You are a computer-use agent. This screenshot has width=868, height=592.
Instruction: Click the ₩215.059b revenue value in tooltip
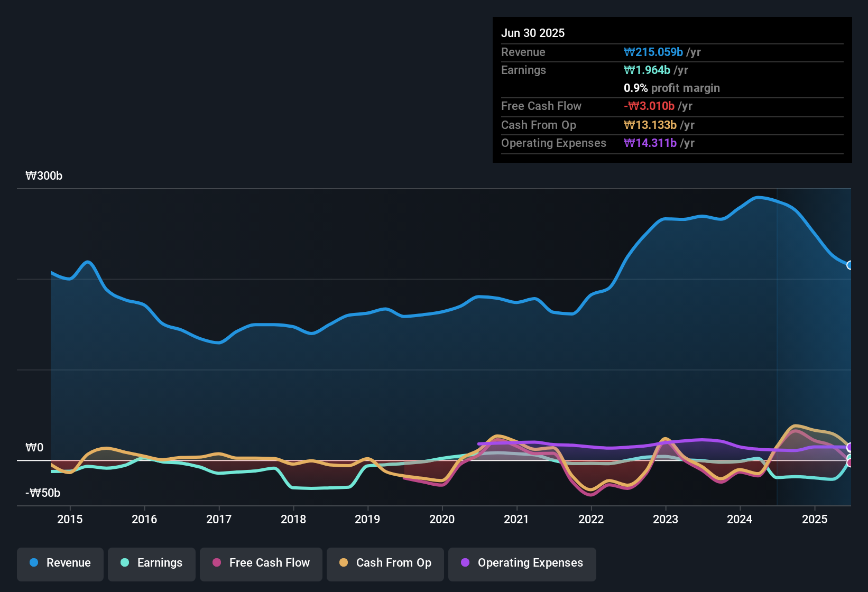653,52
